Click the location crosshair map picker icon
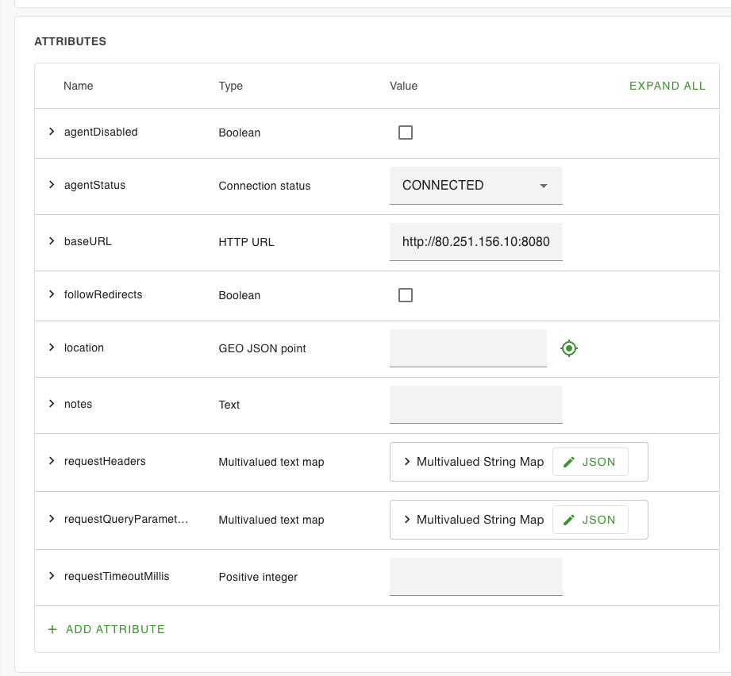731x676 pixels. [x=568, y=348]
